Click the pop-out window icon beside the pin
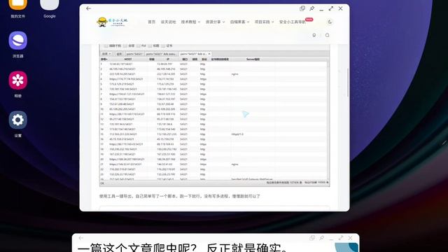This screenshot has height=252, width=448. point(302,8)
